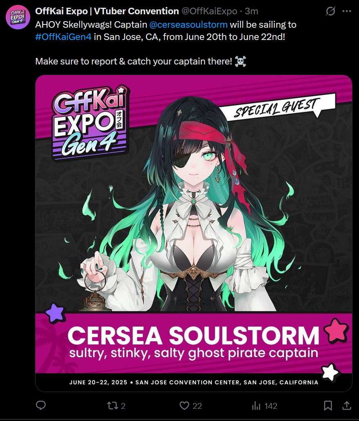
Task: Click the OffKai Expo | VTuber Convention name
Action: (x=107, y=11)
